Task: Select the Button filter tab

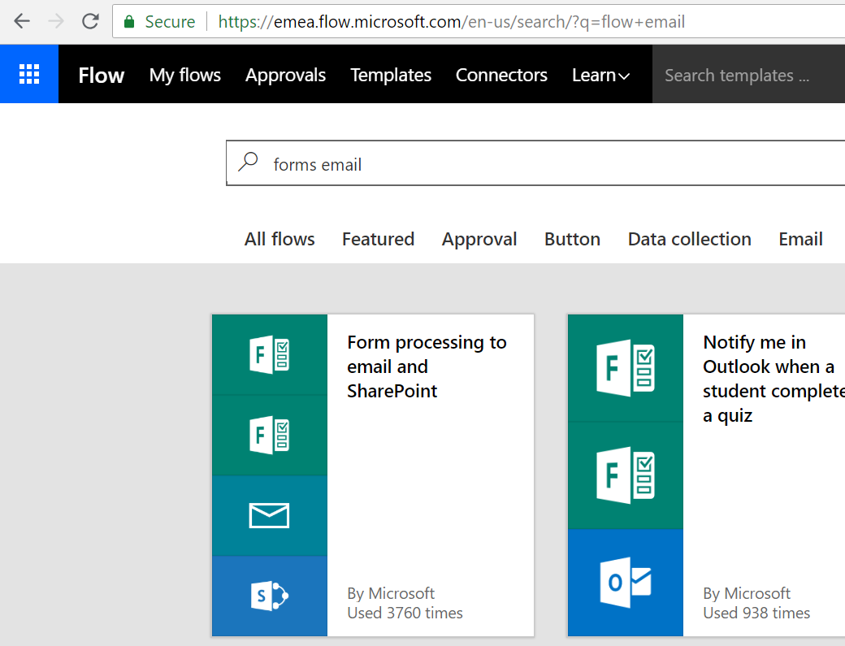Action: (x=572, y=239)
